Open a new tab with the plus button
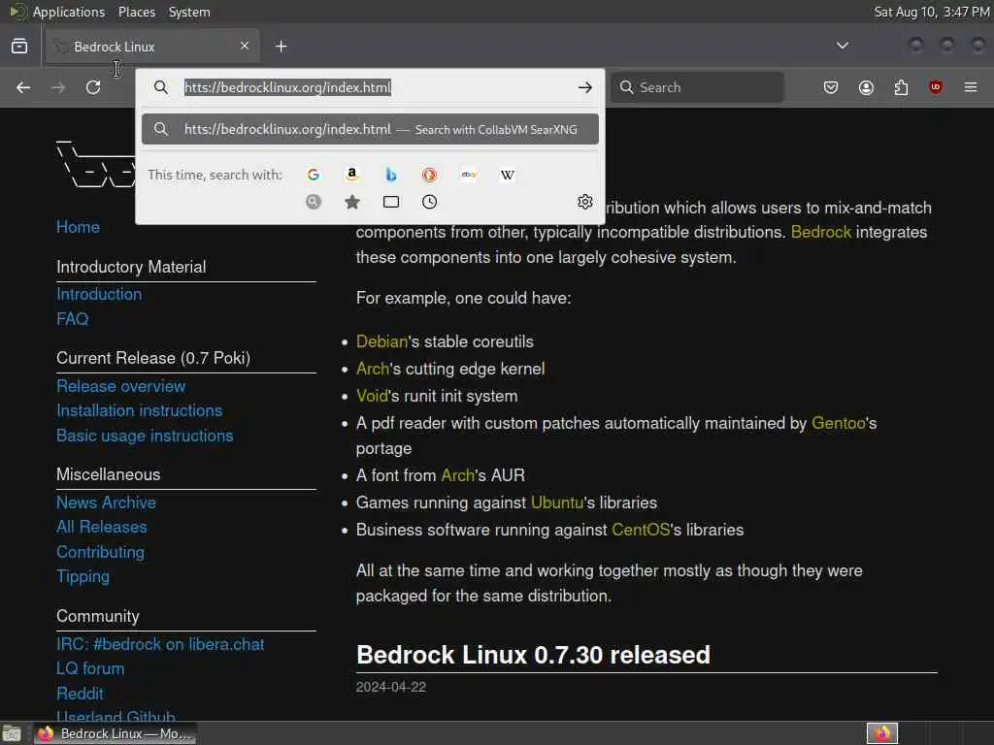 pos(282,47)
